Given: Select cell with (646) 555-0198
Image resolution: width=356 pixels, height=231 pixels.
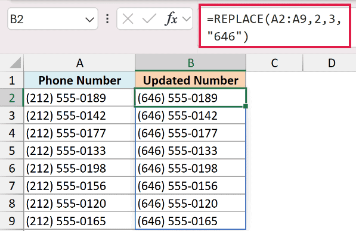Looking at the screenshot, I should [x=190, y=168].
